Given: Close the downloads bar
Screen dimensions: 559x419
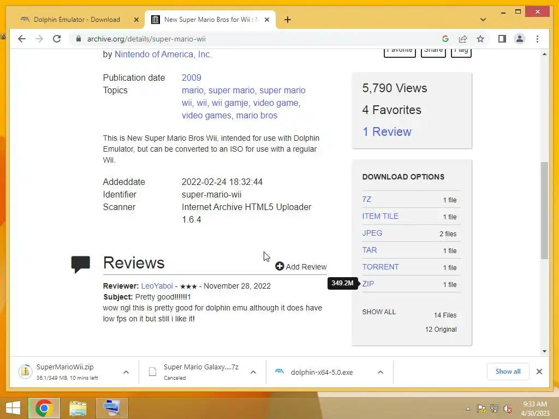Looking at the screenshot, I should [539, 372].
